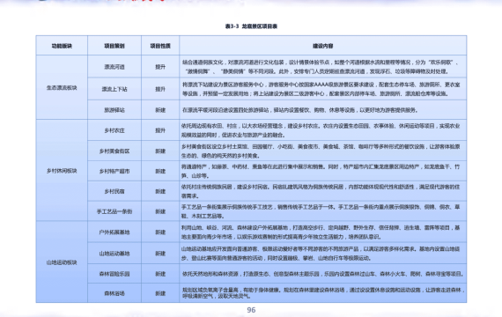Select the 乡村特产超市 cell

pyautogui.click(x=114, y=171)
